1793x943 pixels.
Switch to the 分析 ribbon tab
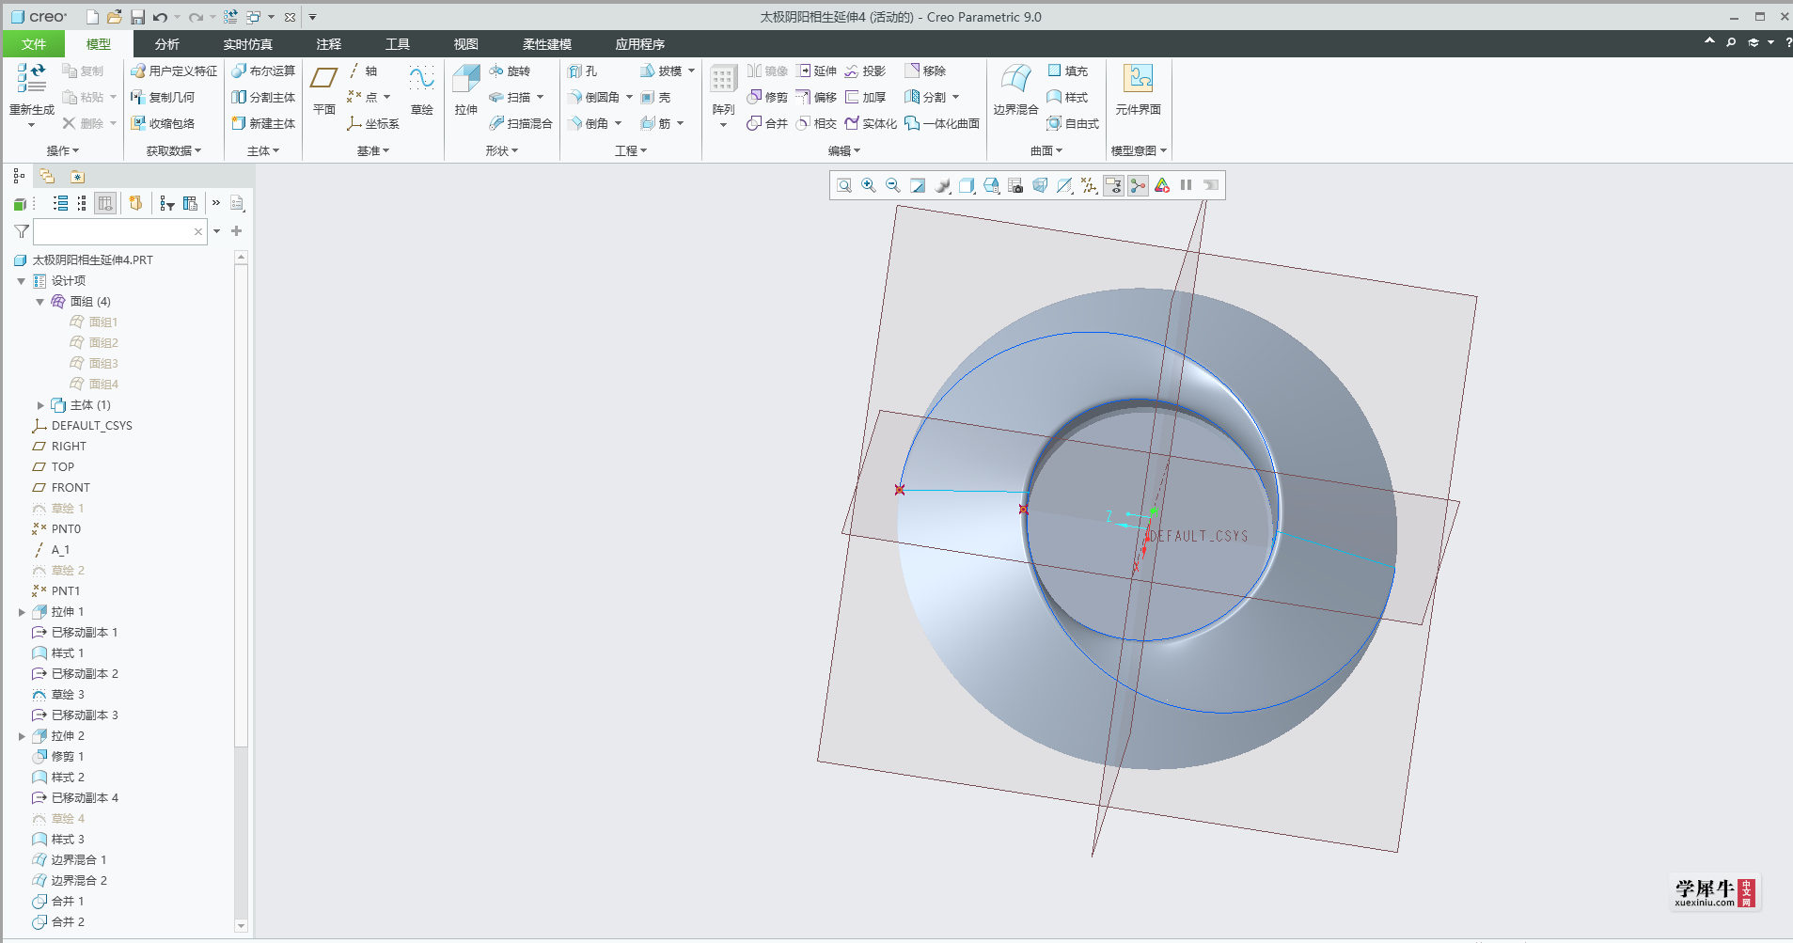167,44
